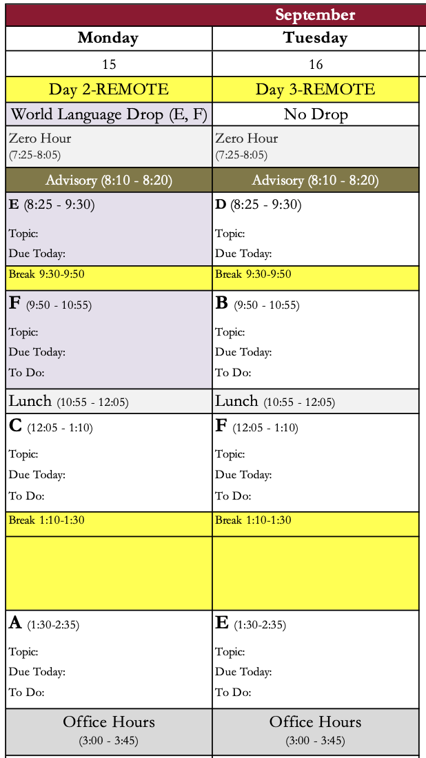The image size is (426, 758).
Task: Click the No Drop cell
Action: click(x=316, y=114)
